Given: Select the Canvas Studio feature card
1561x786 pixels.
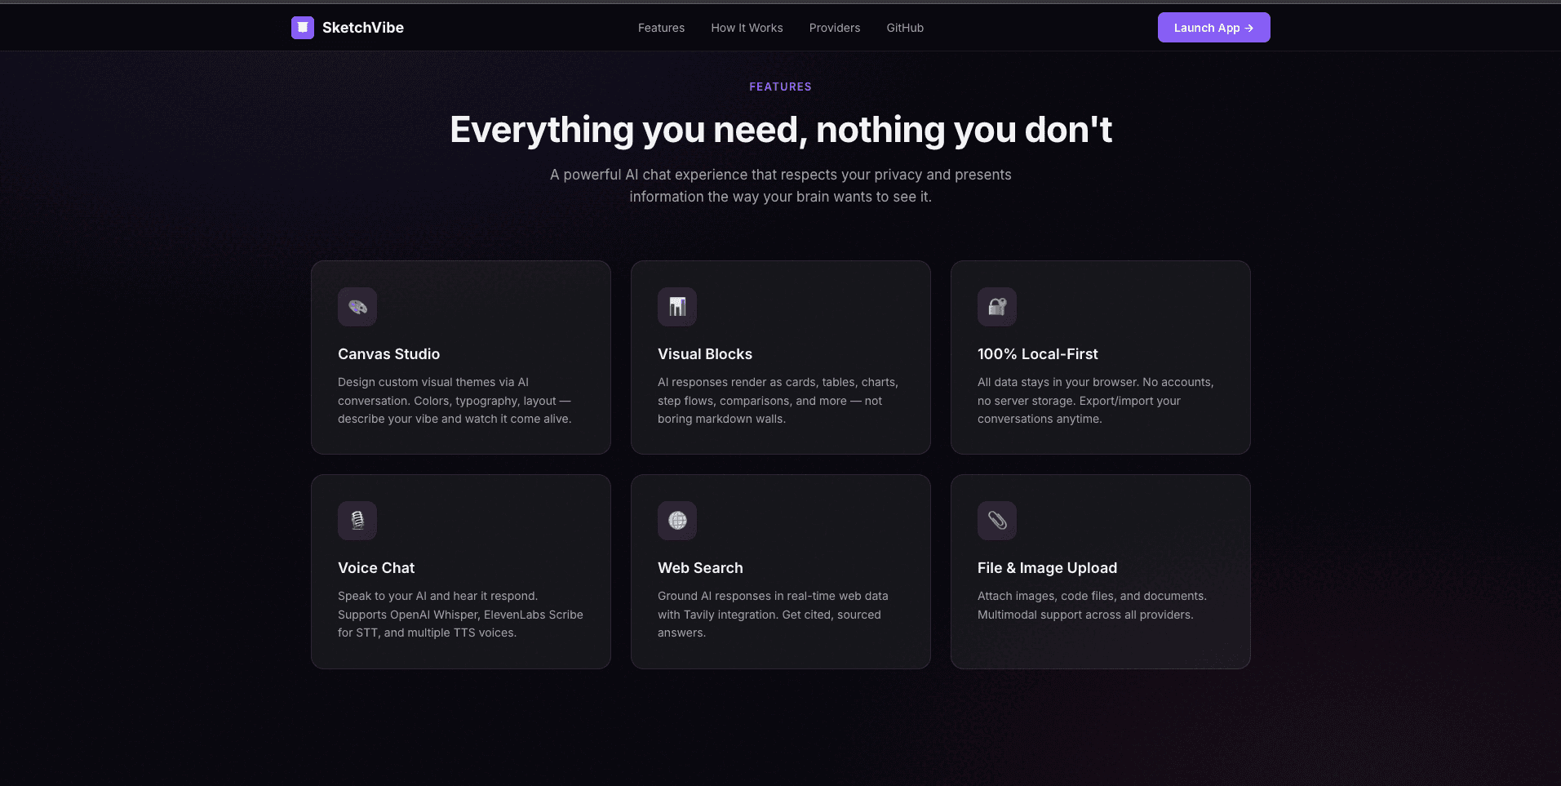Looking at the screenshot, I should tap(460, 357).
